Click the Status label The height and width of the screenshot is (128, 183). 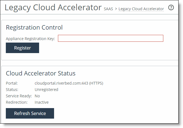[x=12, y=90]
